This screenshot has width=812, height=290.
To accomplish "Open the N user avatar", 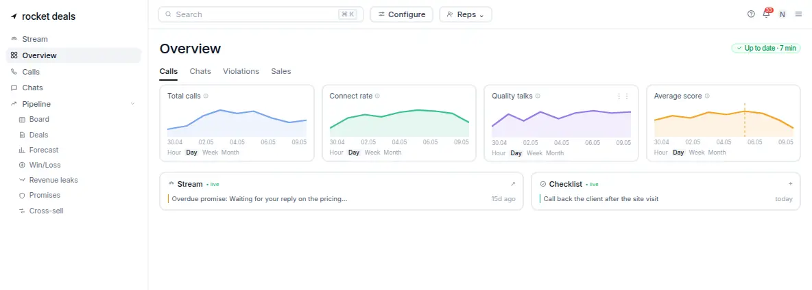I will pyautogui.click(x=782, y=14).
